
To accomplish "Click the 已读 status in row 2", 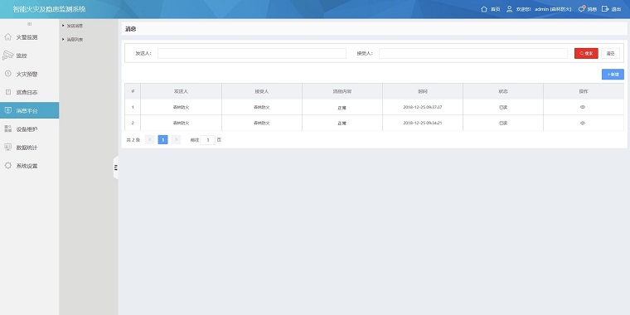I will [503, 123].
